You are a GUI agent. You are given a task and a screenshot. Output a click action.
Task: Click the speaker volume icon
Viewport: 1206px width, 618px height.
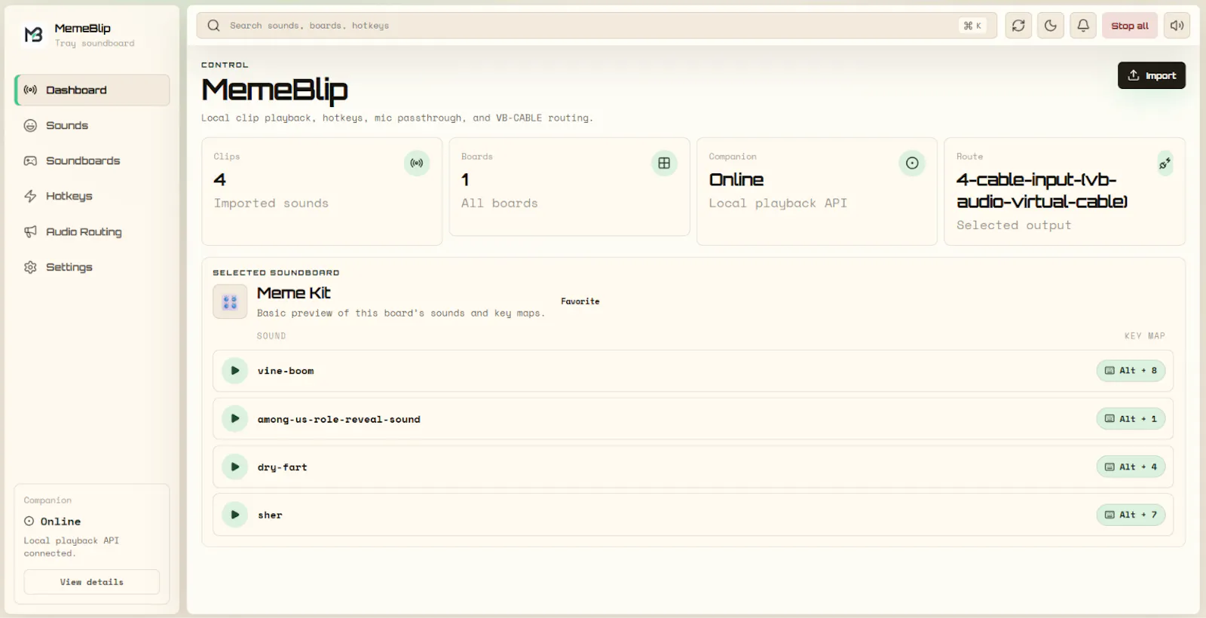(1177, 26)
